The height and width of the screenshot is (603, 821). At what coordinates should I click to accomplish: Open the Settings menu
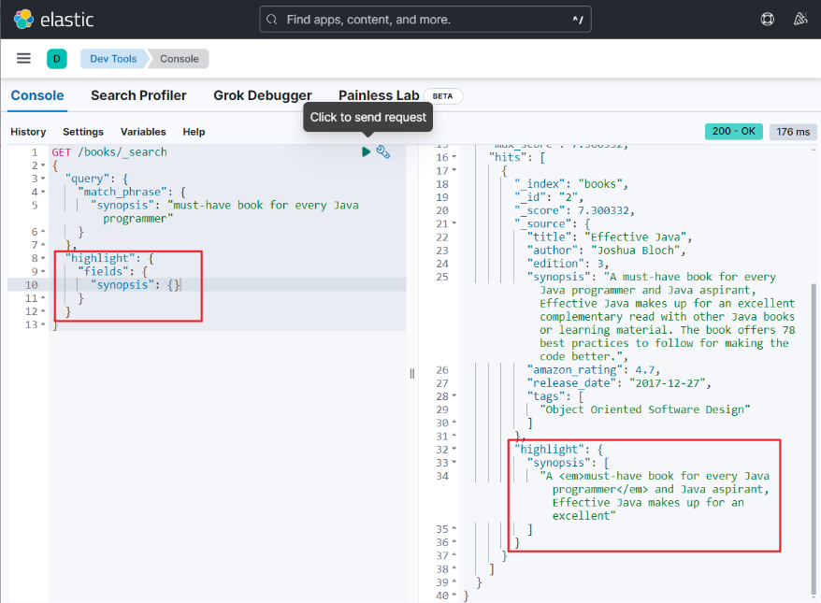(83, 132)
